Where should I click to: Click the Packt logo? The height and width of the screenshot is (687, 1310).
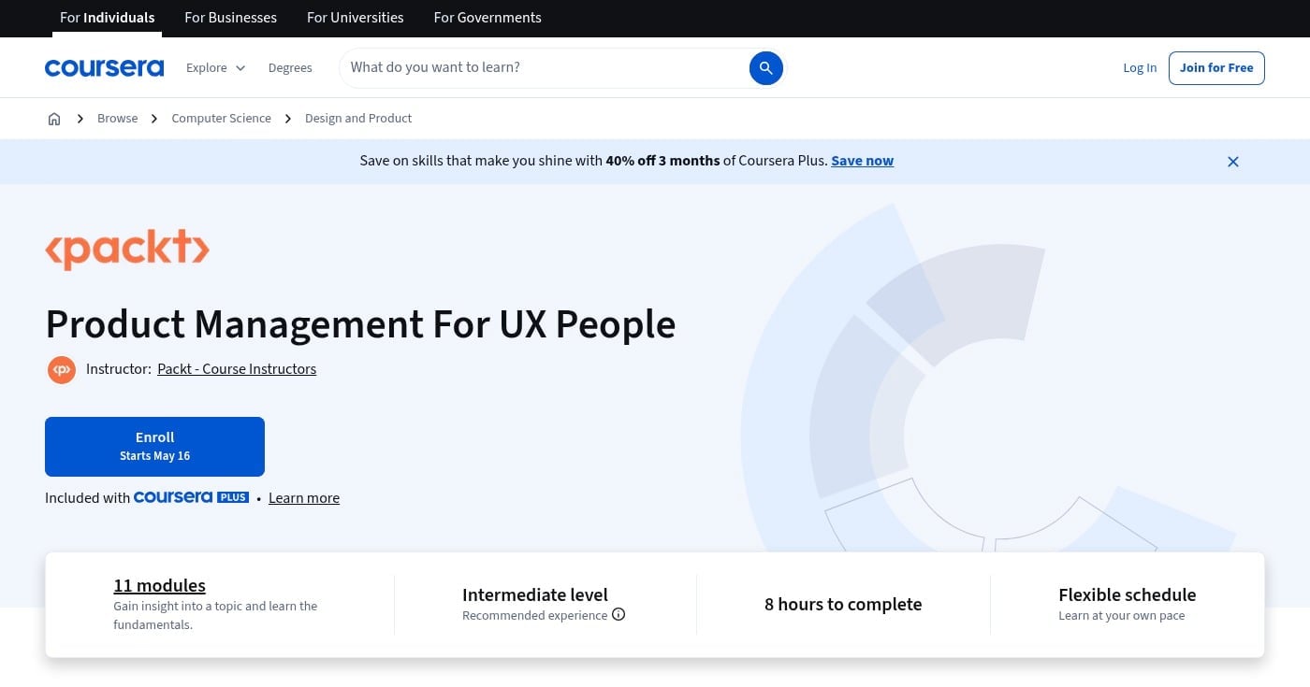click(127, 250)
